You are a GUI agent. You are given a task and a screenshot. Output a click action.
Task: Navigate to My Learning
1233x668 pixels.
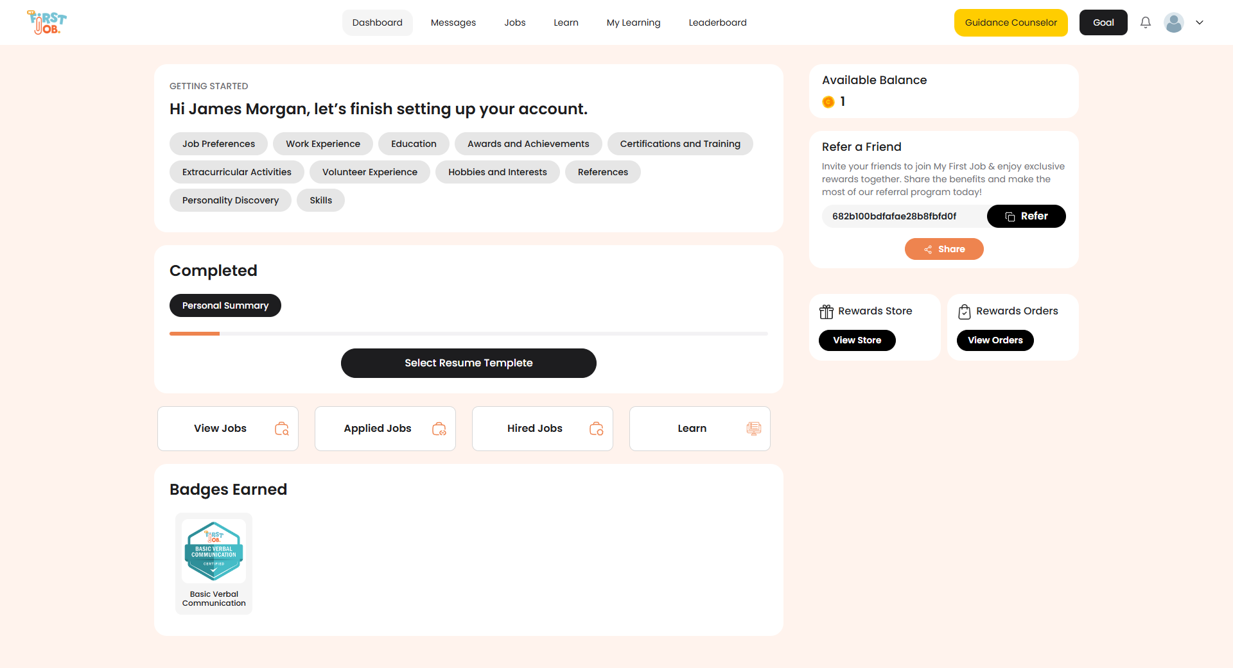[x=633, y=22]
